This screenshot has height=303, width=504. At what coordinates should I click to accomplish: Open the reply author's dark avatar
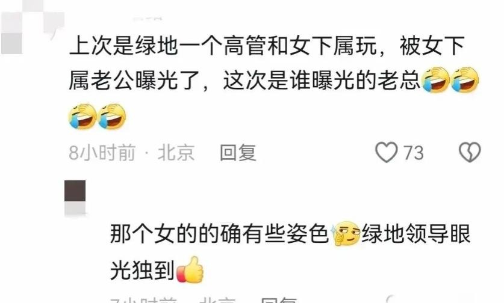click(x=75, y=197)
